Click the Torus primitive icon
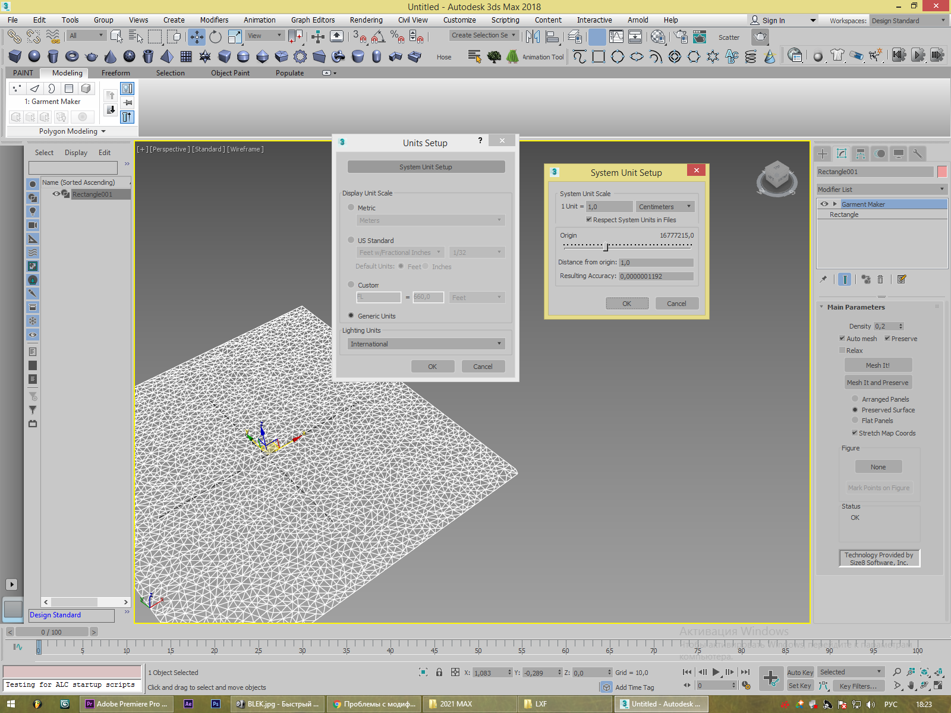The image size is (951, 713). click(72, 56)
